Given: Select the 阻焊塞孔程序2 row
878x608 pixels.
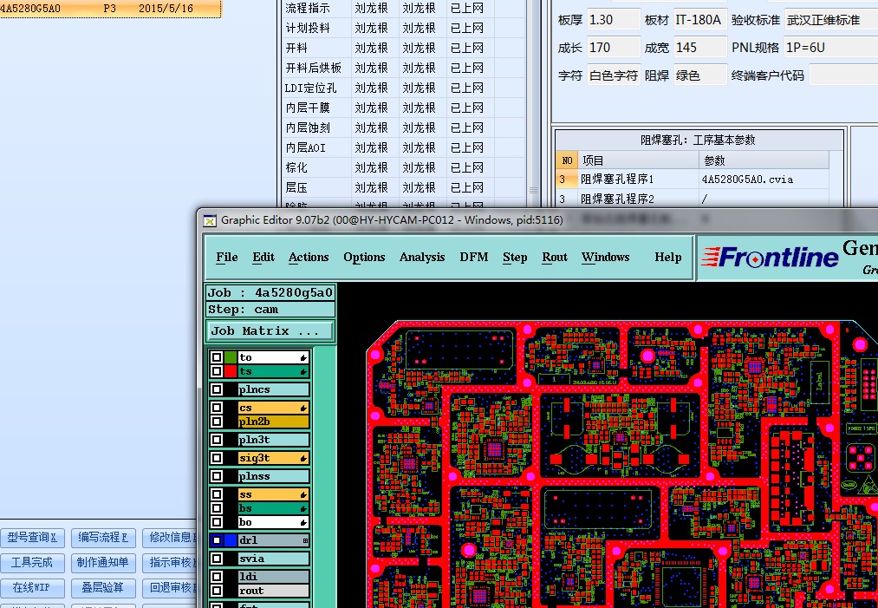Looking at the screenshot, I should click(693, 199).
